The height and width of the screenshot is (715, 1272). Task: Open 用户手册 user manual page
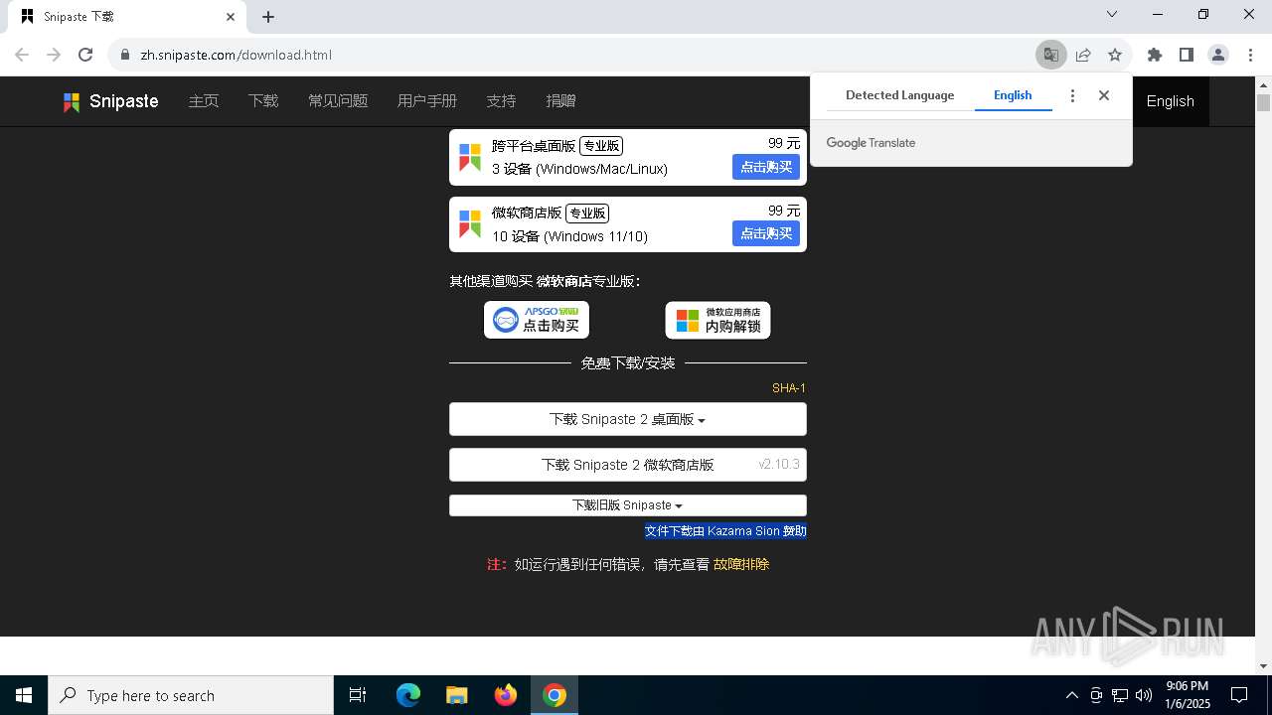[x=427, y=101]
